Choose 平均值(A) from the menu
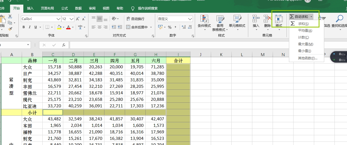 tap(307, 31)
